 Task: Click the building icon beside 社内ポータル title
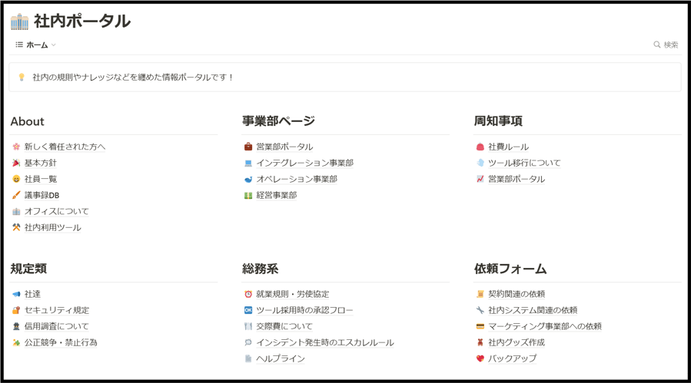[x=19, y=21]
